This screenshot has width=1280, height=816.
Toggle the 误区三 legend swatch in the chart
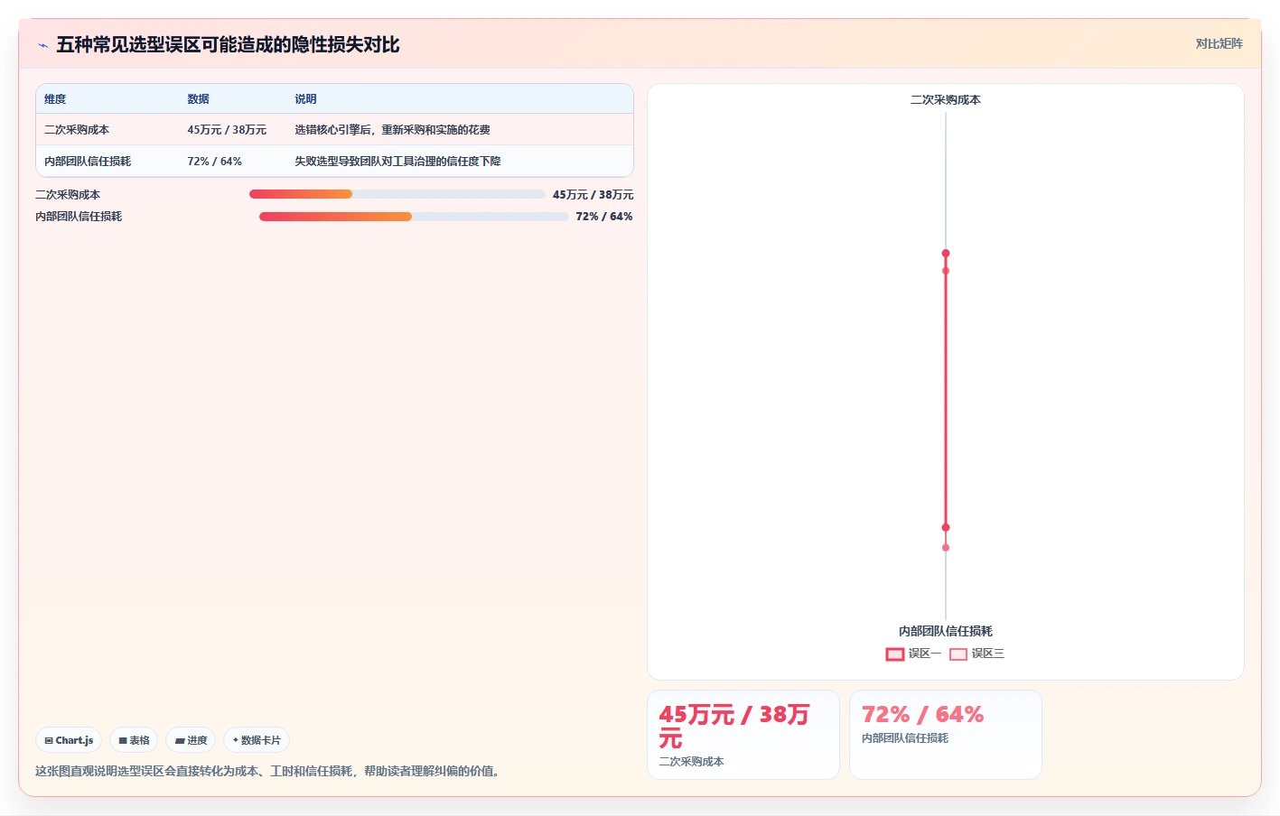pyautogui.click(x=958, y=654)
